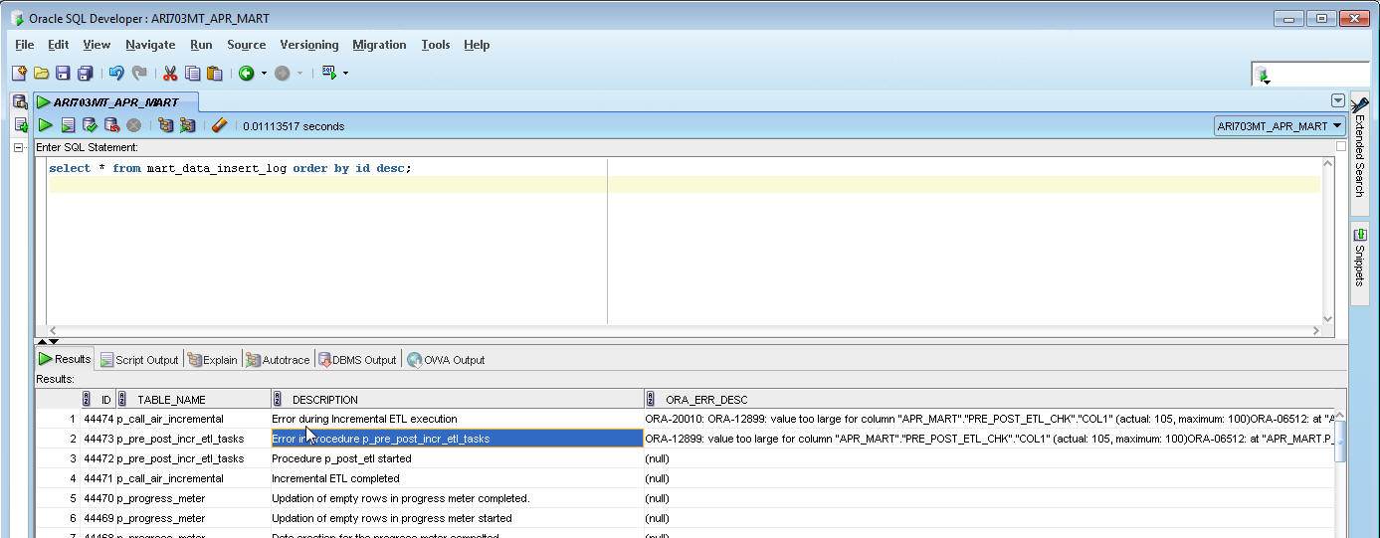Viewport: 1380px width, 538px height.
Task: Click the Run Script icon
Action: click(x=68, y=125)
